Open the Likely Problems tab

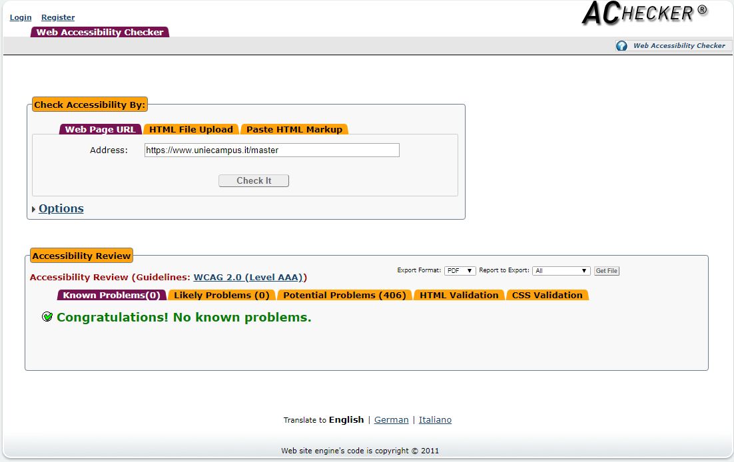pyautogui.click(x=221, y=295)
